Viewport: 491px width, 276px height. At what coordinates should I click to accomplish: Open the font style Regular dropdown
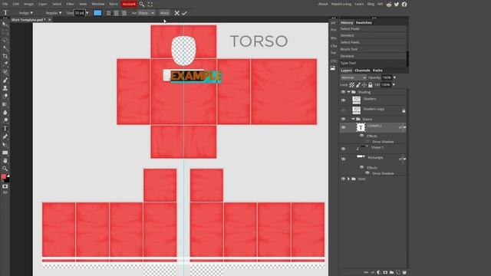click(53, 13)
